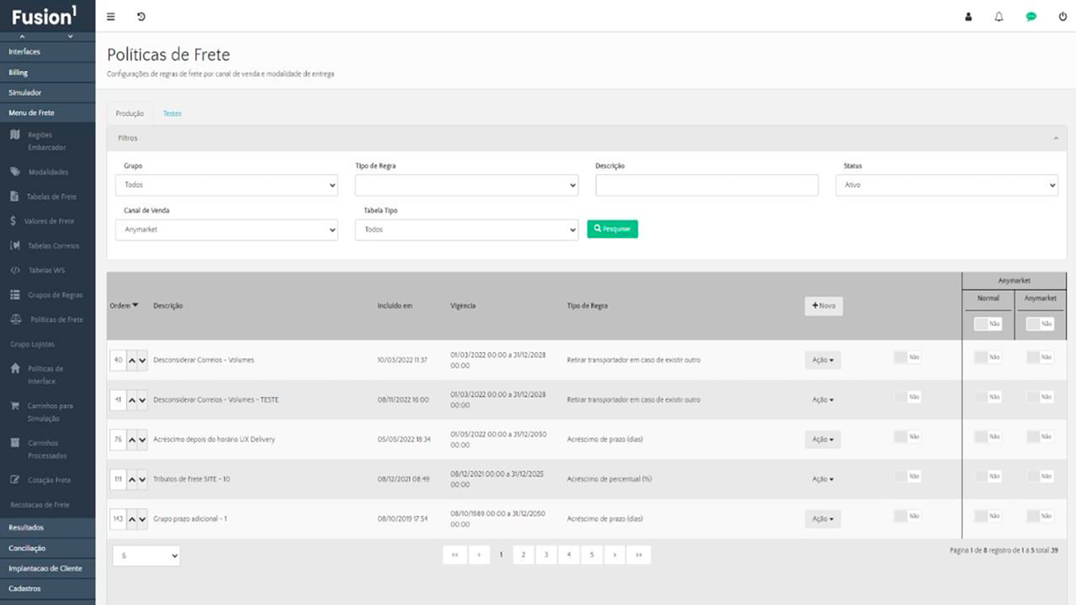Open Tabelas WS code icon

15,271
